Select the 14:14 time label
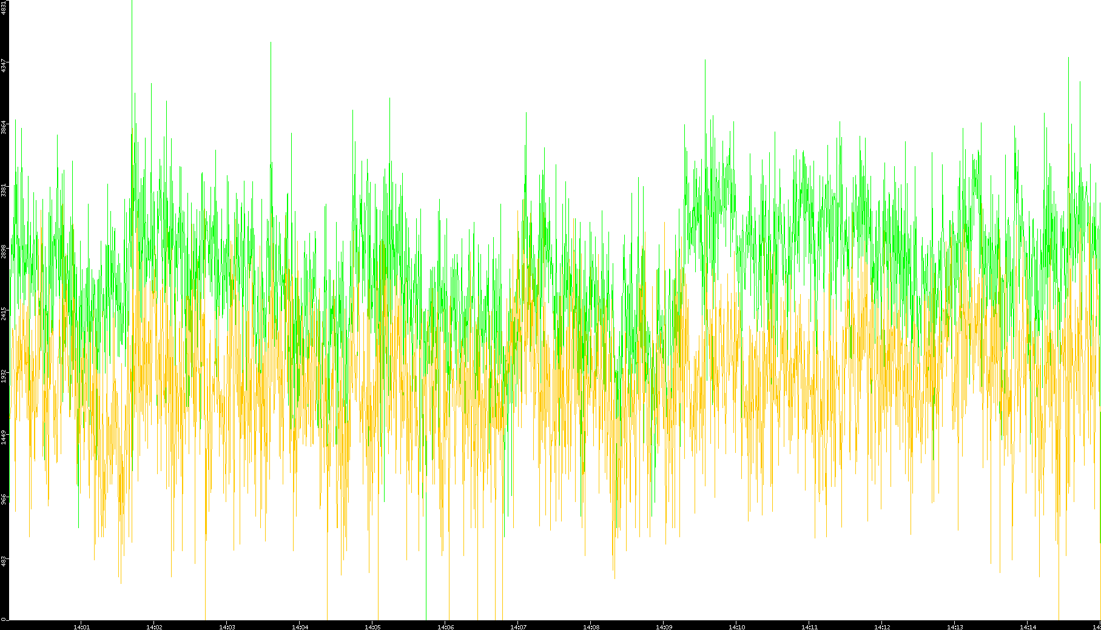 (1028, 626)
